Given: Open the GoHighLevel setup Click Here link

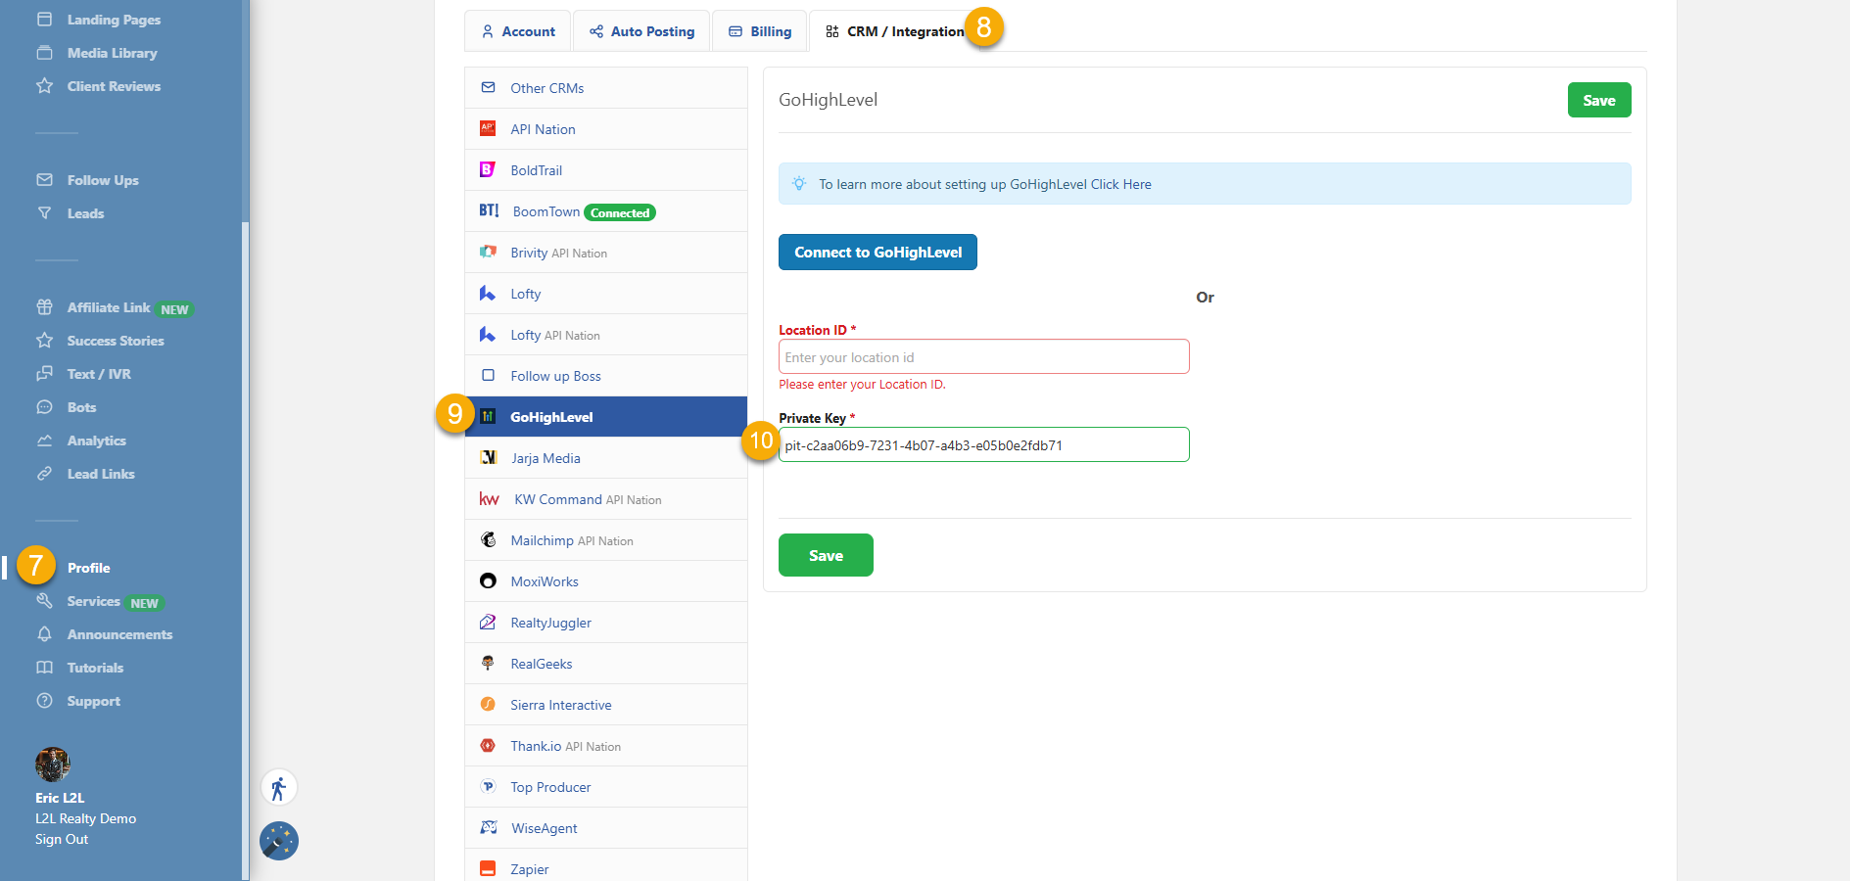Looking at the screenshot, I should (x=1121, y=184).
